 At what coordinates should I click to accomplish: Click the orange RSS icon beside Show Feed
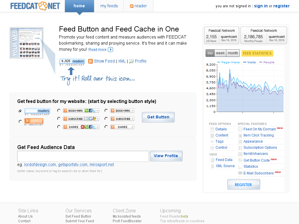(x=91, y=61)
